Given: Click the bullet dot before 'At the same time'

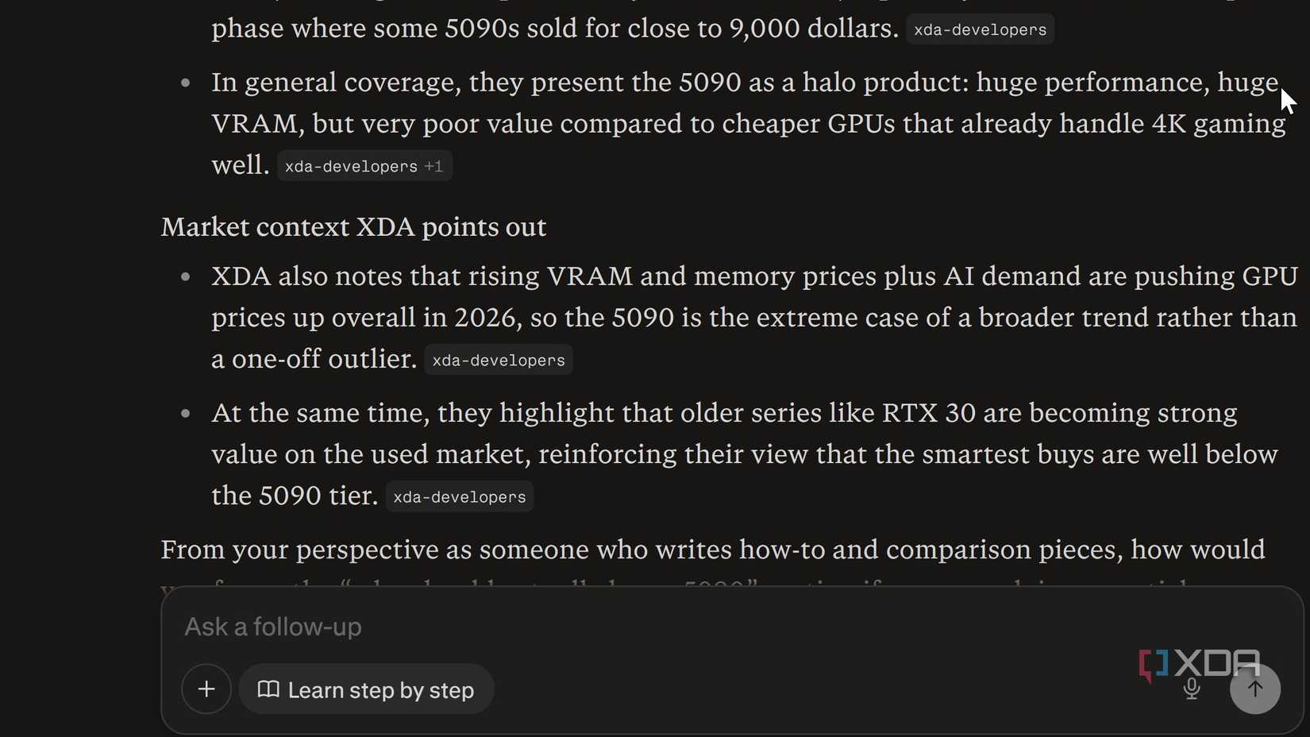Looking at the screenshot, I should [186, 413].
